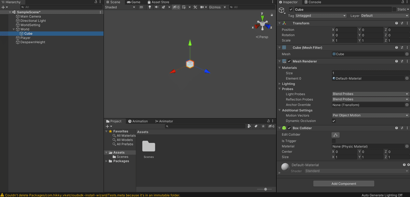Viewport: 410px width, 197px height.
Task: Open component editor tools icon in Scene toolbar
Action: 195,7
